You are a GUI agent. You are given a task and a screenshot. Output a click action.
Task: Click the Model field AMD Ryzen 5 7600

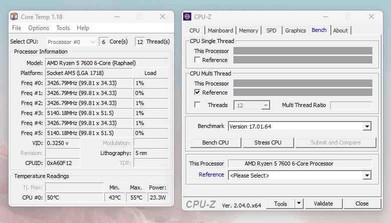coord(107,63)
